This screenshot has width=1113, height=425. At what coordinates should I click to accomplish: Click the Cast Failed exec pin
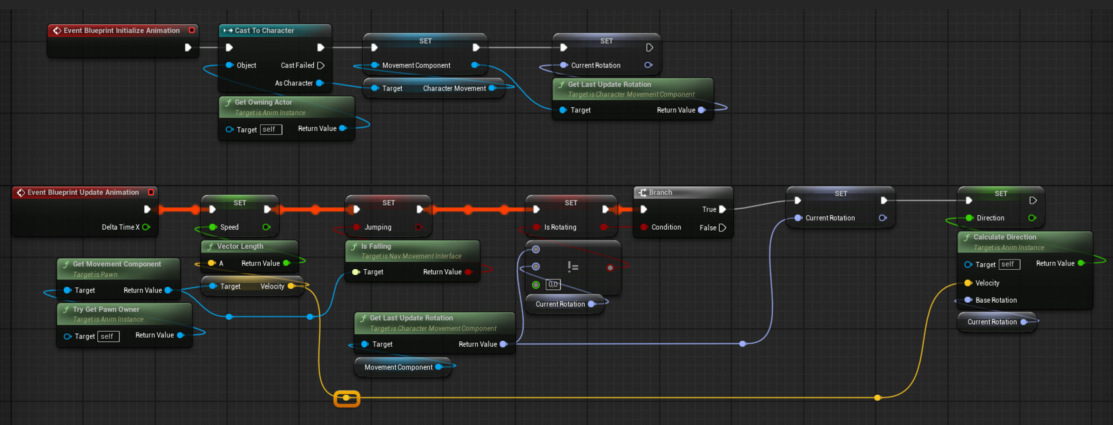321,66
